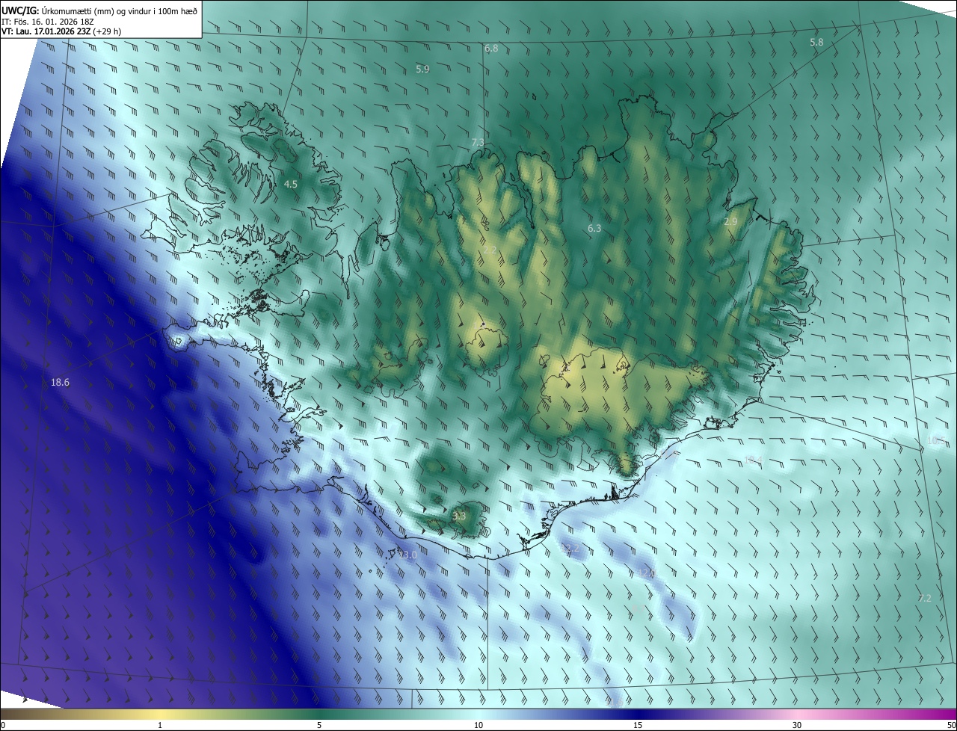Click the 0 tick label on the color scale
The height and width of the screenshot is (731, 957).
3,726
